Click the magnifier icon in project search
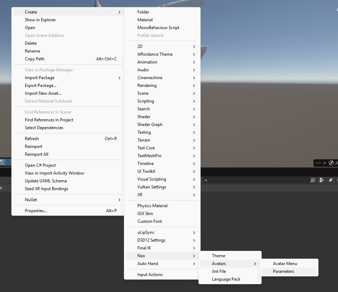338x292 pixels. click(x=206, y=180)
